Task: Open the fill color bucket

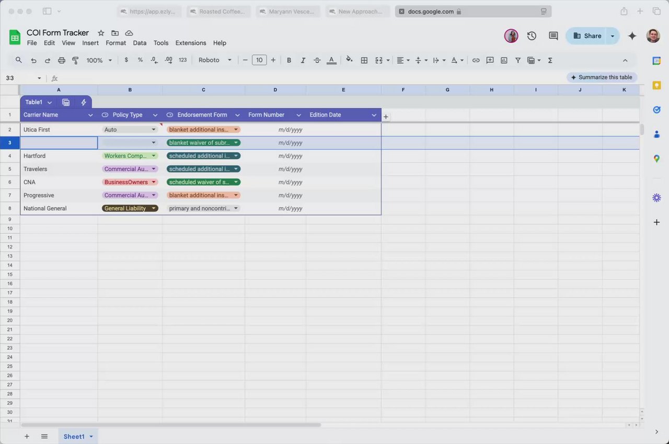Action: pyautogui.click(x=350, y=60)
